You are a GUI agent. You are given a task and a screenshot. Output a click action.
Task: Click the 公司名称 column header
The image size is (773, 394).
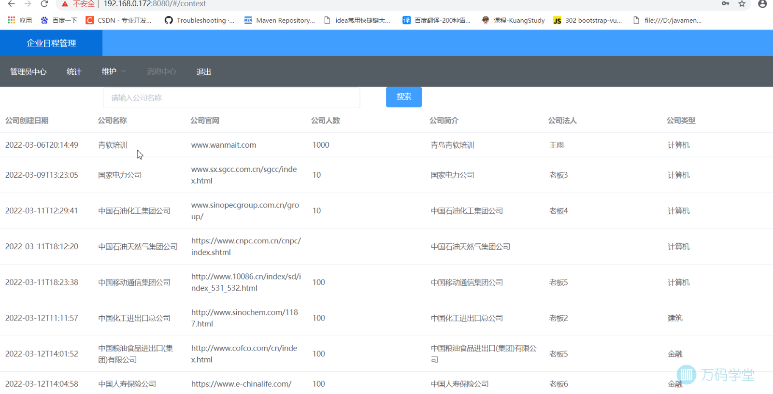click(x=113, y=120)
